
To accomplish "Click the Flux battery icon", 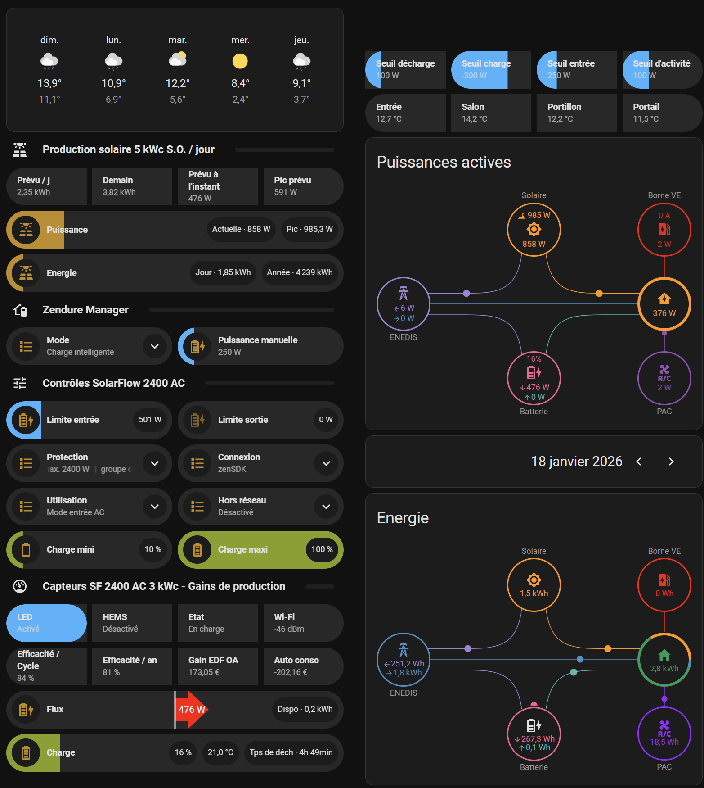I will [x=26, y=710].
